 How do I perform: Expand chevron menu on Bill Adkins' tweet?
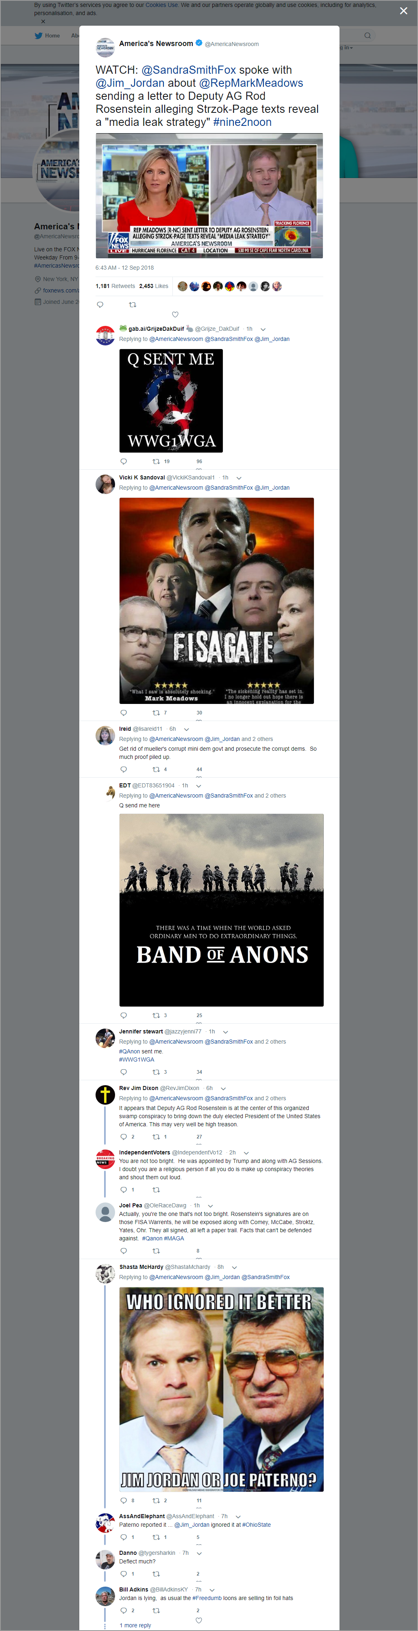(x=212, y=1590)
